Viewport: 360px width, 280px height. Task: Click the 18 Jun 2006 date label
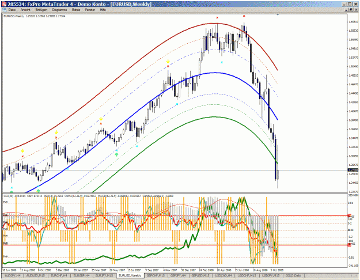click(9, 270)
